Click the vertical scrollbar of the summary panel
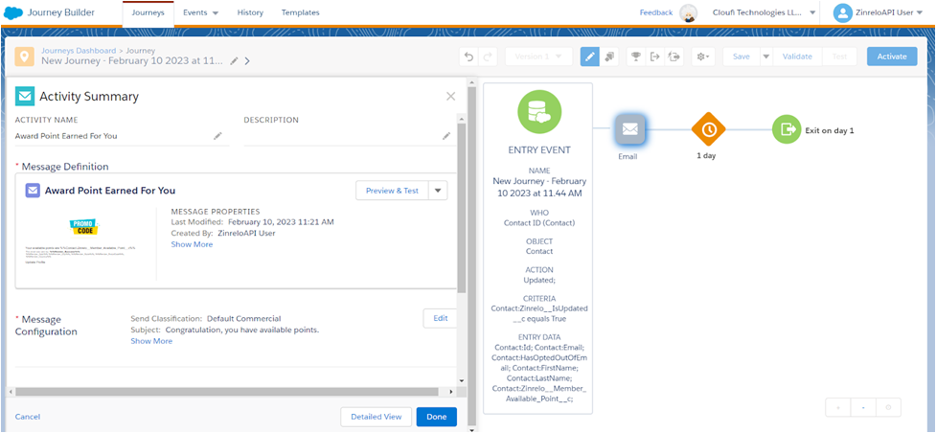 462,208
